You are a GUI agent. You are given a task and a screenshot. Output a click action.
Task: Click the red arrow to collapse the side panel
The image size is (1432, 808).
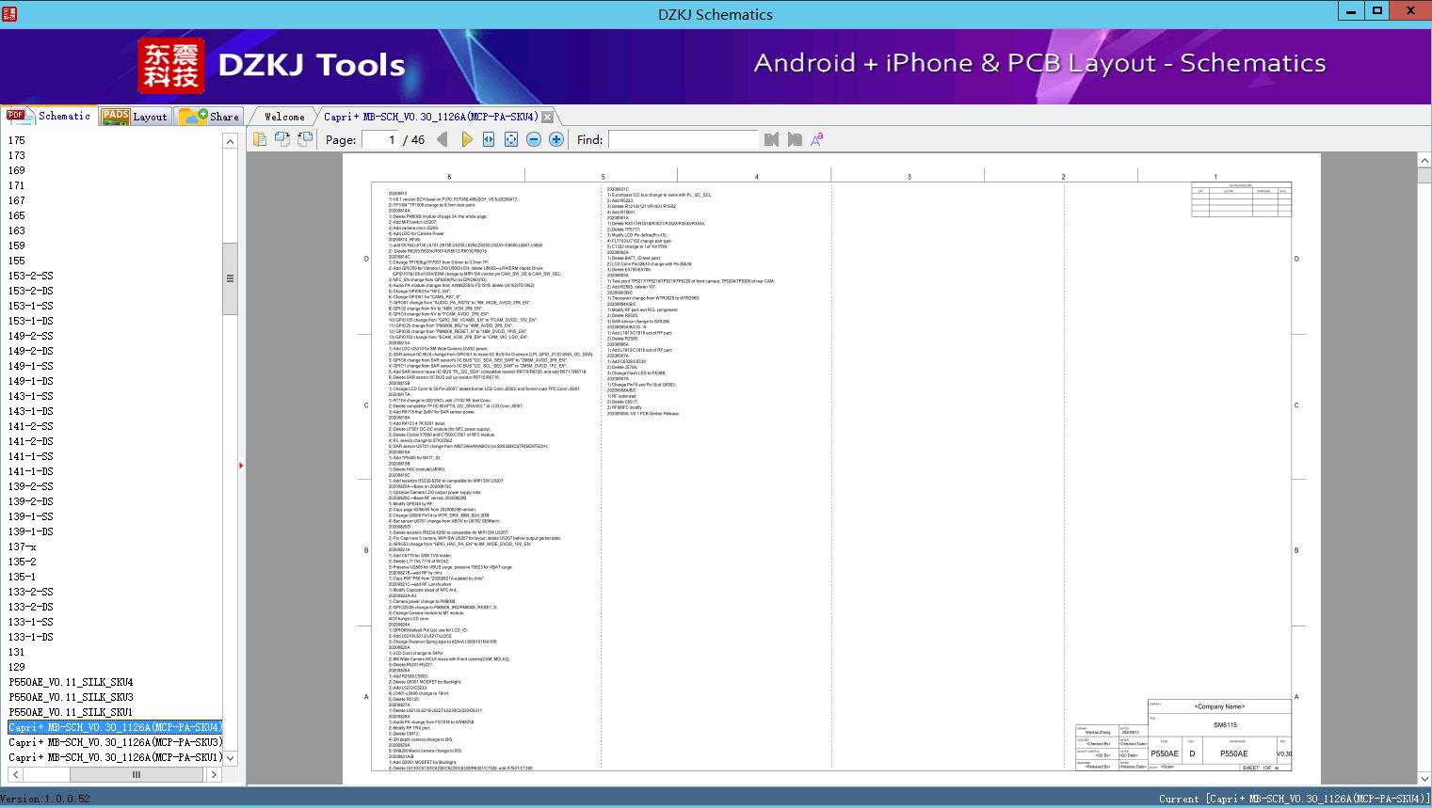[x=241, y=465]
